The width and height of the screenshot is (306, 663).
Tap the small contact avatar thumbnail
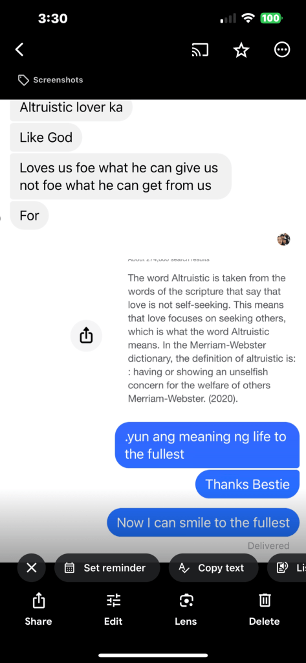(283, 239)
